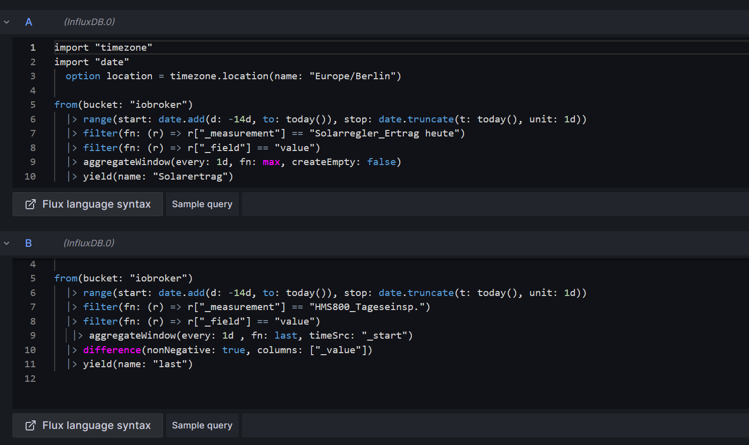Open Flux language syntax link for query B
The width and height of the screenshot is (749, 445).
[88, 425]
